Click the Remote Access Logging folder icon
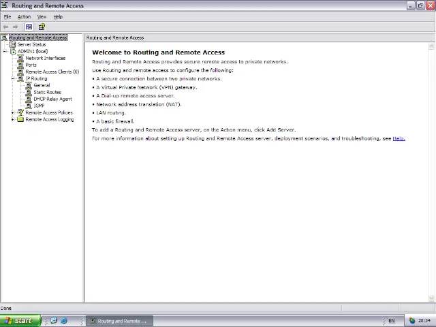This screenshot has height=327, width=436. (x=20, y=120)
